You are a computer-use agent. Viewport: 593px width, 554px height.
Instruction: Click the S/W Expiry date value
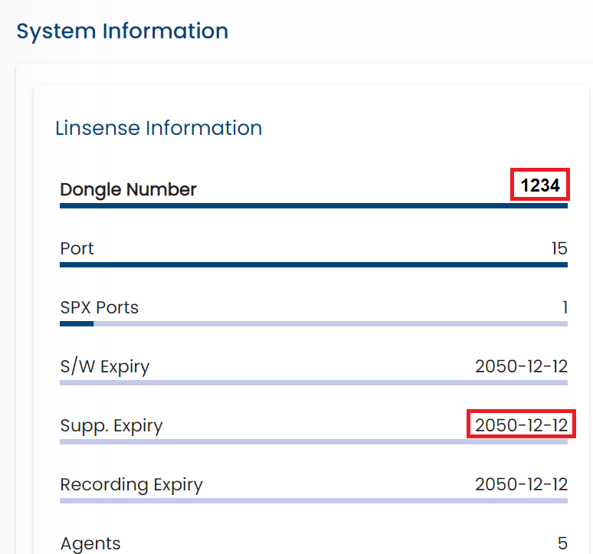click(x=521, y=366)
